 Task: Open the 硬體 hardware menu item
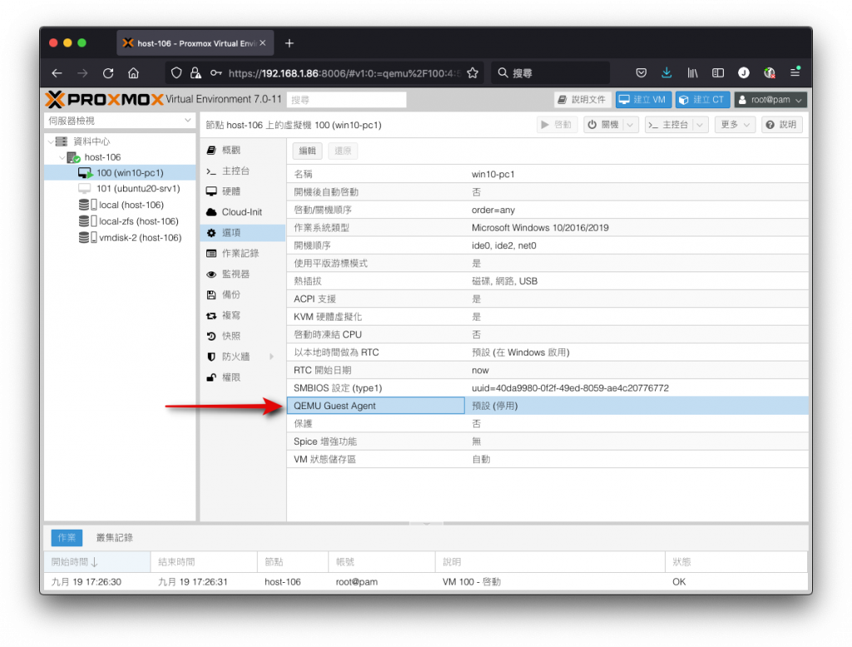tap(243, 192)
